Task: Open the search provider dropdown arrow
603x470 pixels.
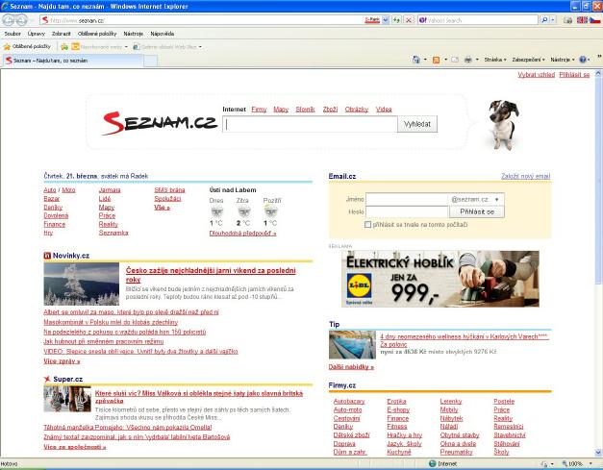Action: [553, 20]
